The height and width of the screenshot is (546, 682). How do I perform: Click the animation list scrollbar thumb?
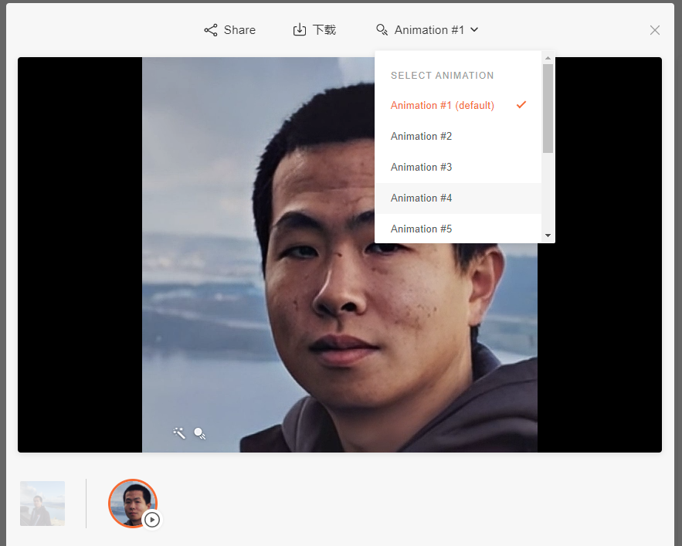(548, 108)
